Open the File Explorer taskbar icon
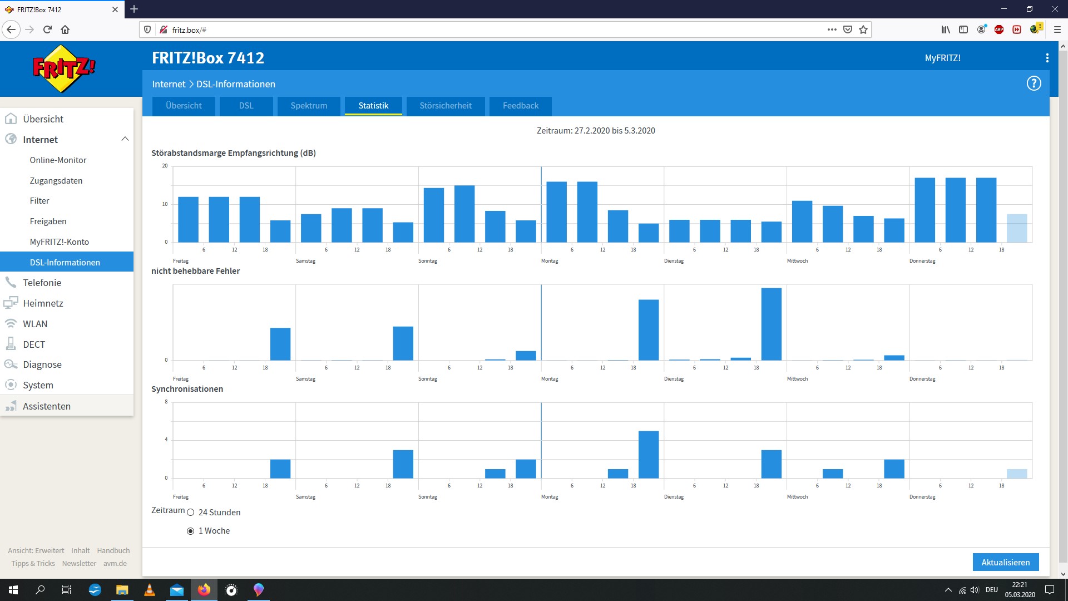Screen dimensions: 1068x601 [x=122, y=590]
